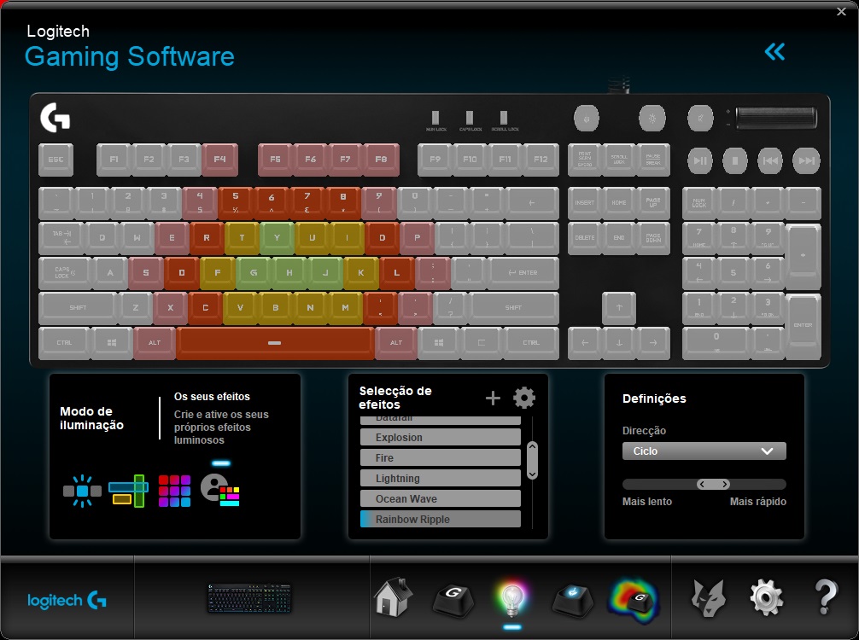Choose the Zones lighting mode icon

[x=128, y=491]
